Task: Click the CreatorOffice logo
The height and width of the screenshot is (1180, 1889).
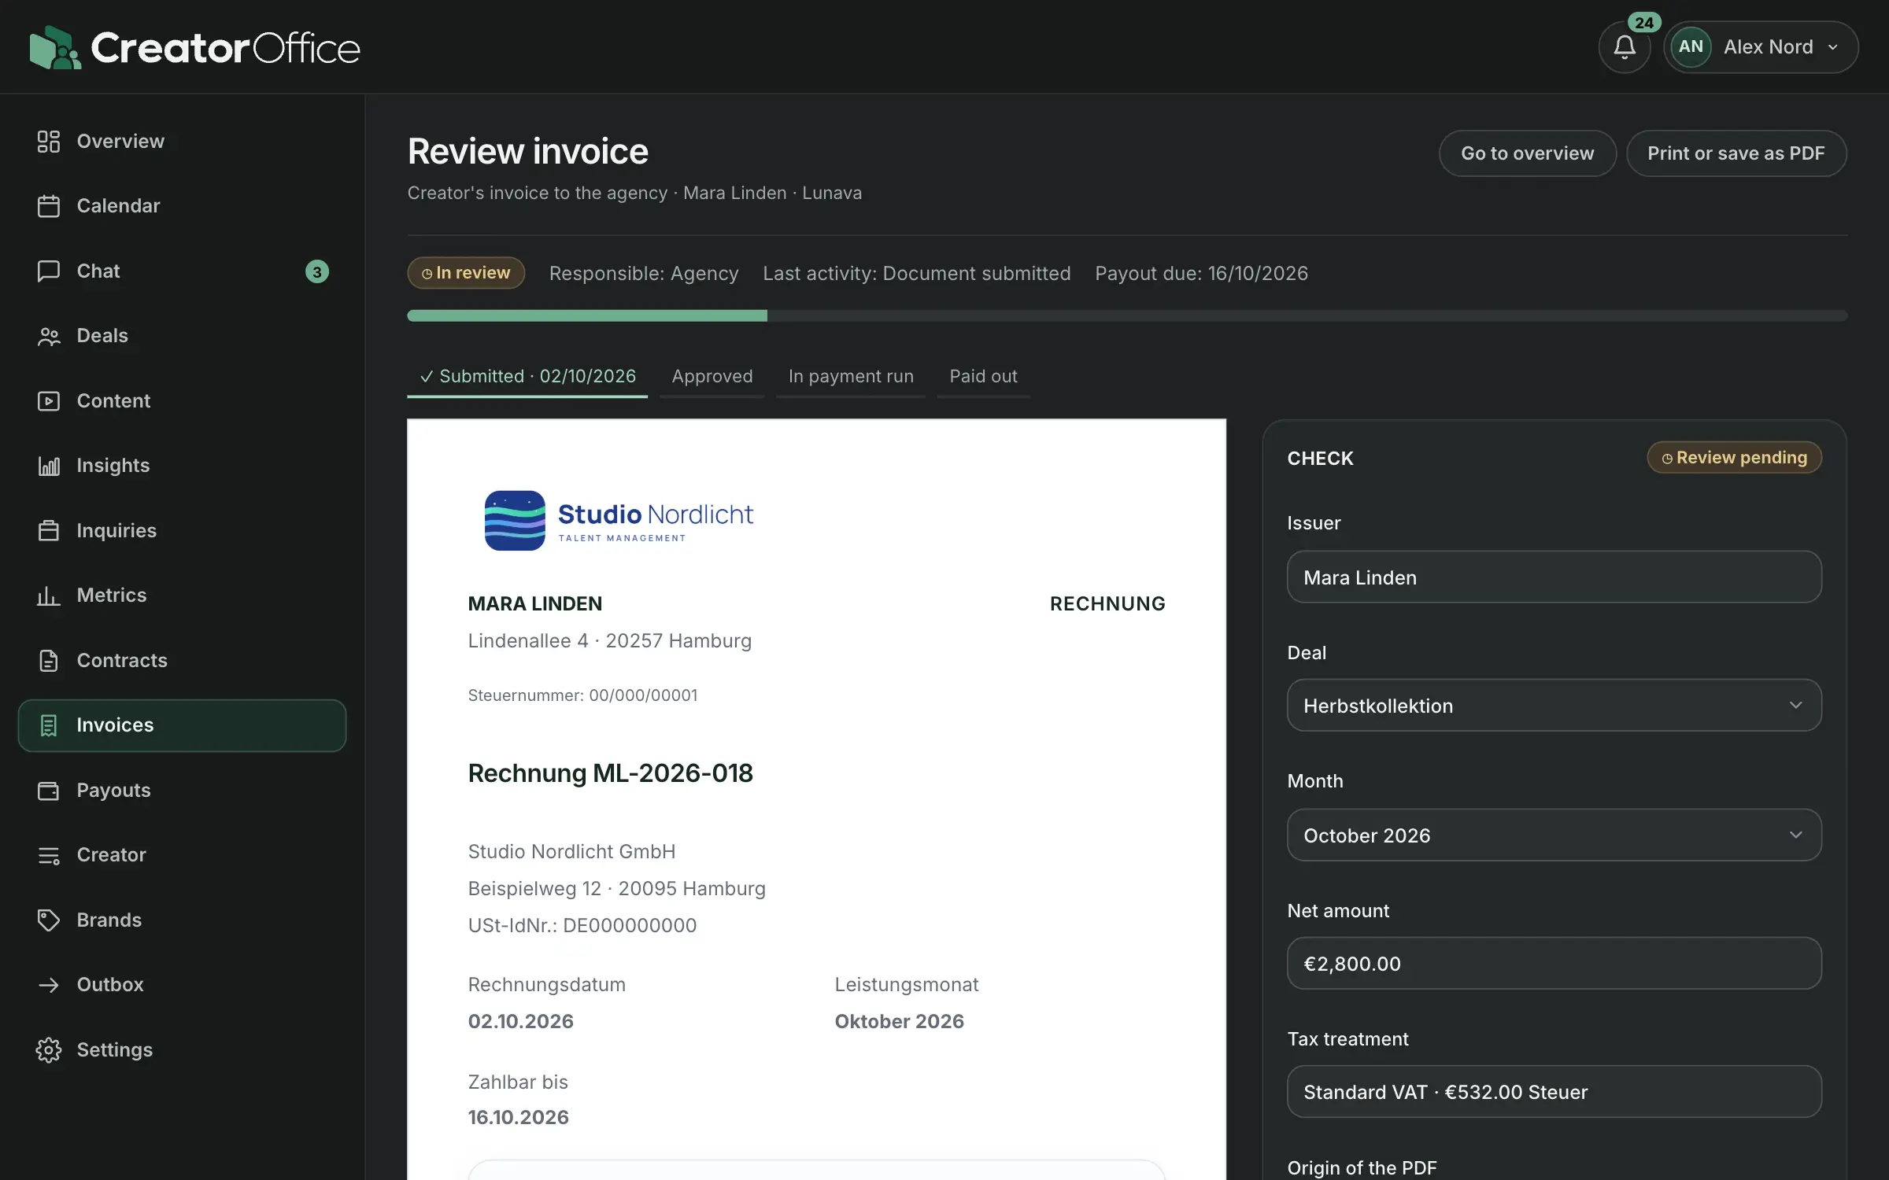Action: (194, 47)
